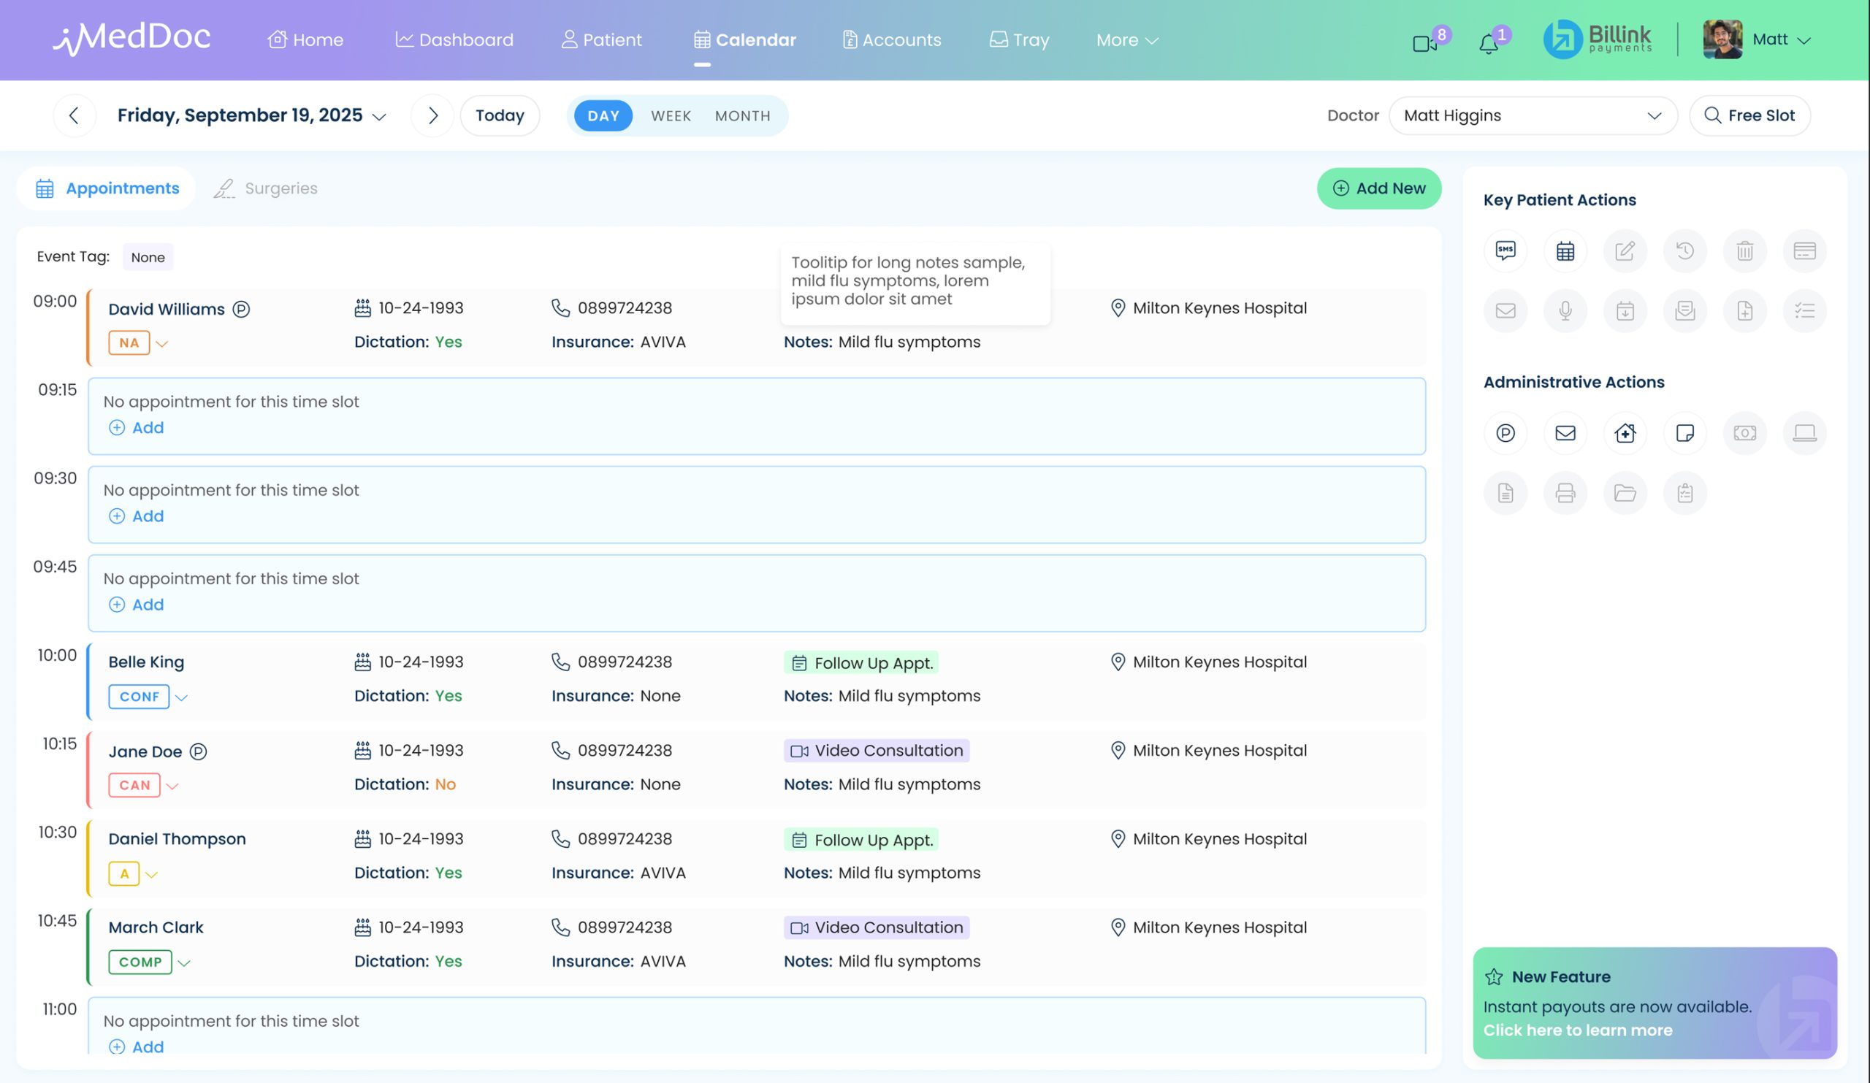Viewport: 1870px width, 1083px height.
Task: Open the Accounts menu in navigation
Action: click(890, 40)
